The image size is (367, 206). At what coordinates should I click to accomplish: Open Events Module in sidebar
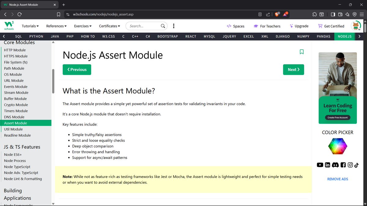pyautogui.click(x=16, y=87)
